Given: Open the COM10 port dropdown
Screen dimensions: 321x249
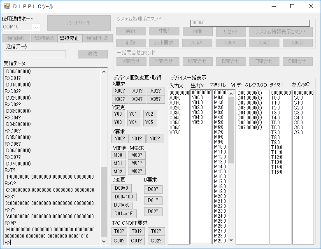Looking at the screenshot, I should coord(36,27).
